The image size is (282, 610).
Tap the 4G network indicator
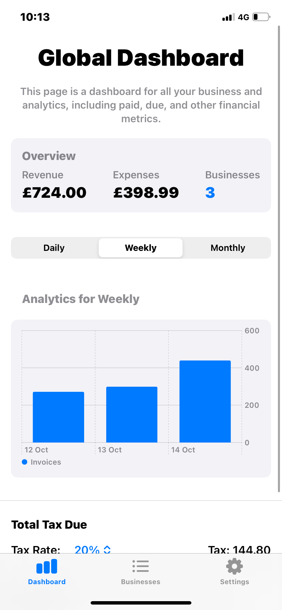coord(244,17)
